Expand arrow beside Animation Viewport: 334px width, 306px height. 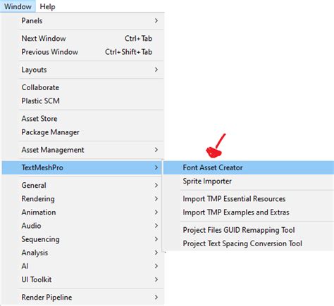156,212
